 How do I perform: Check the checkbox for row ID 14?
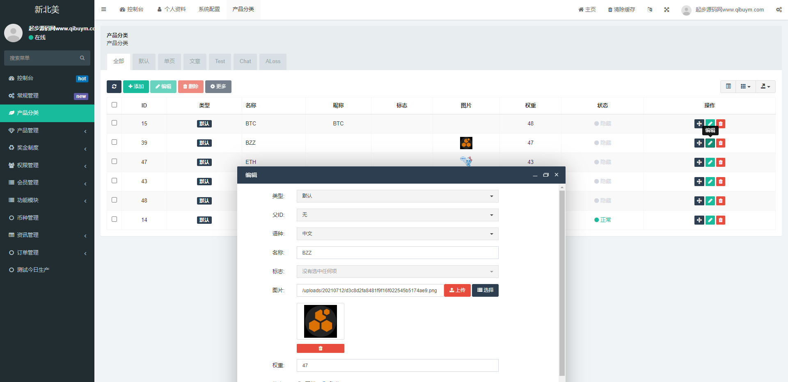click(x=115, y=219)
